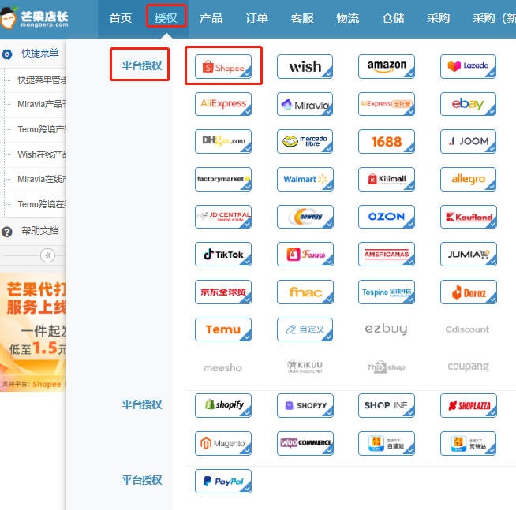516x510 pixels.
Task: Click the Shopee platform authorization icon
Action: click(223, 67)
